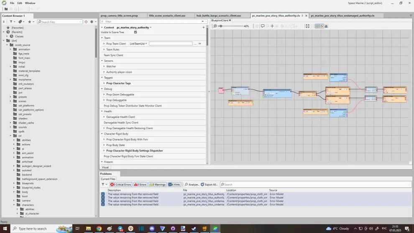Open the File menu
This screenshot has height=233, width=414.
(x=12, y=3)
